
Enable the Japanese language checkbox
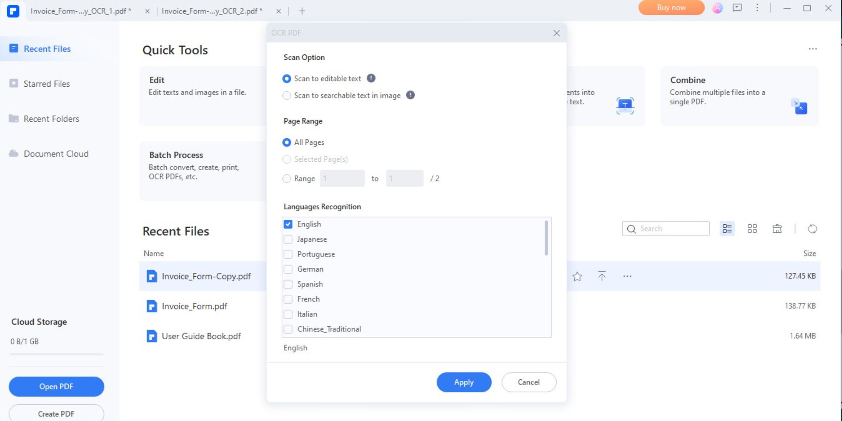click(288, 239)
